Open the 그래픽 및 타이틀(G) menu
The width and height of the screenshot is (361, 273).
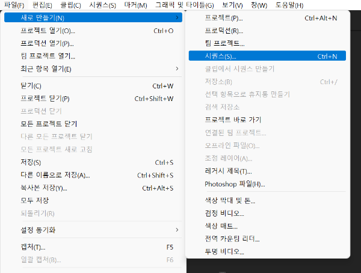pyautogui.click(x=185, y=5)
